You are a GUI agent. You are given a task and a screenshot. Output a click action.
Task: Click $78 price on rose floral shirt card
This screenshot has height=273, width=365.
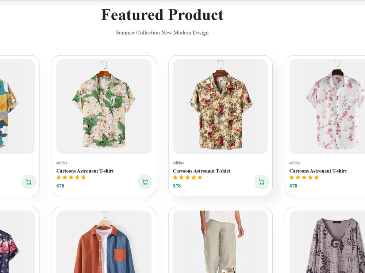coord(177,186)
